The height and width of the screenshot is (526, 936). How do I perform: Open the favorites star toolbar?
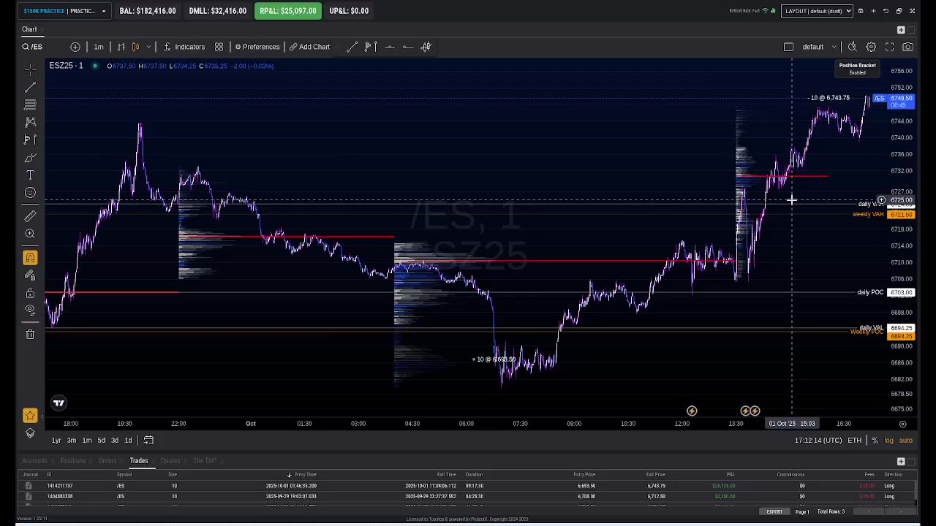30,416
